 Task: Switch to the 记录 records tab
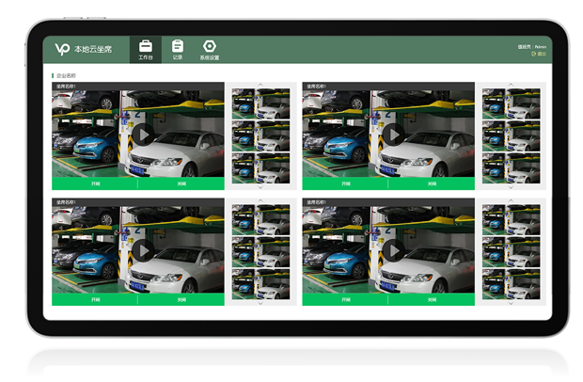[x=177, y=50]
